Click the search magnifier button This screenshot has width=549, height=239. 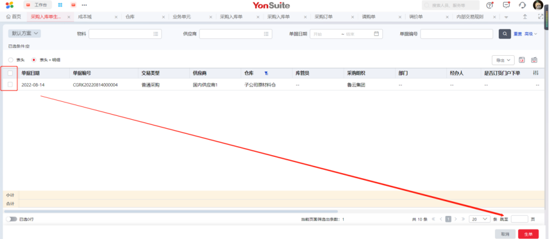[x=504, y=34]
